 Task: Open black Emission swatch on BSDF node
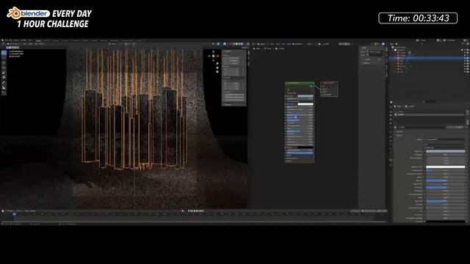pyautogui.click(x=305, y=147)
